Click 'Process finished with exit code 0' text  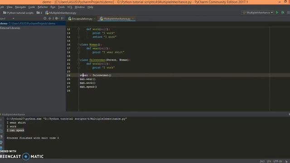tap(33, 138)
